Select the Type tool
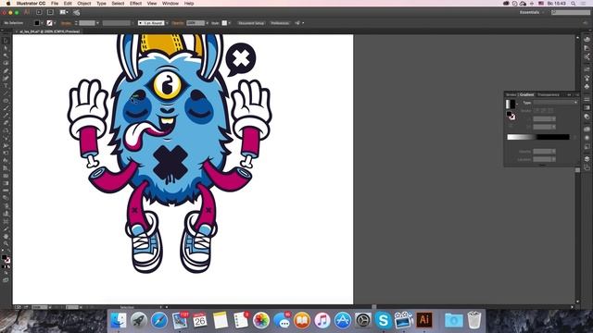Screen dimensions: 593x333 click(6, 86)
